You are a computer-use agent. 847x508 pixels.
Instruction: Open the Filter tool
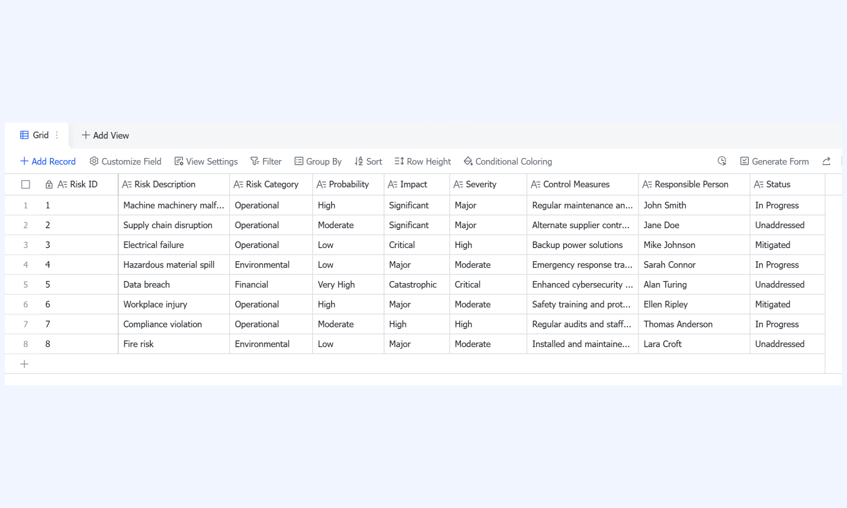click(x=266, y=161)
